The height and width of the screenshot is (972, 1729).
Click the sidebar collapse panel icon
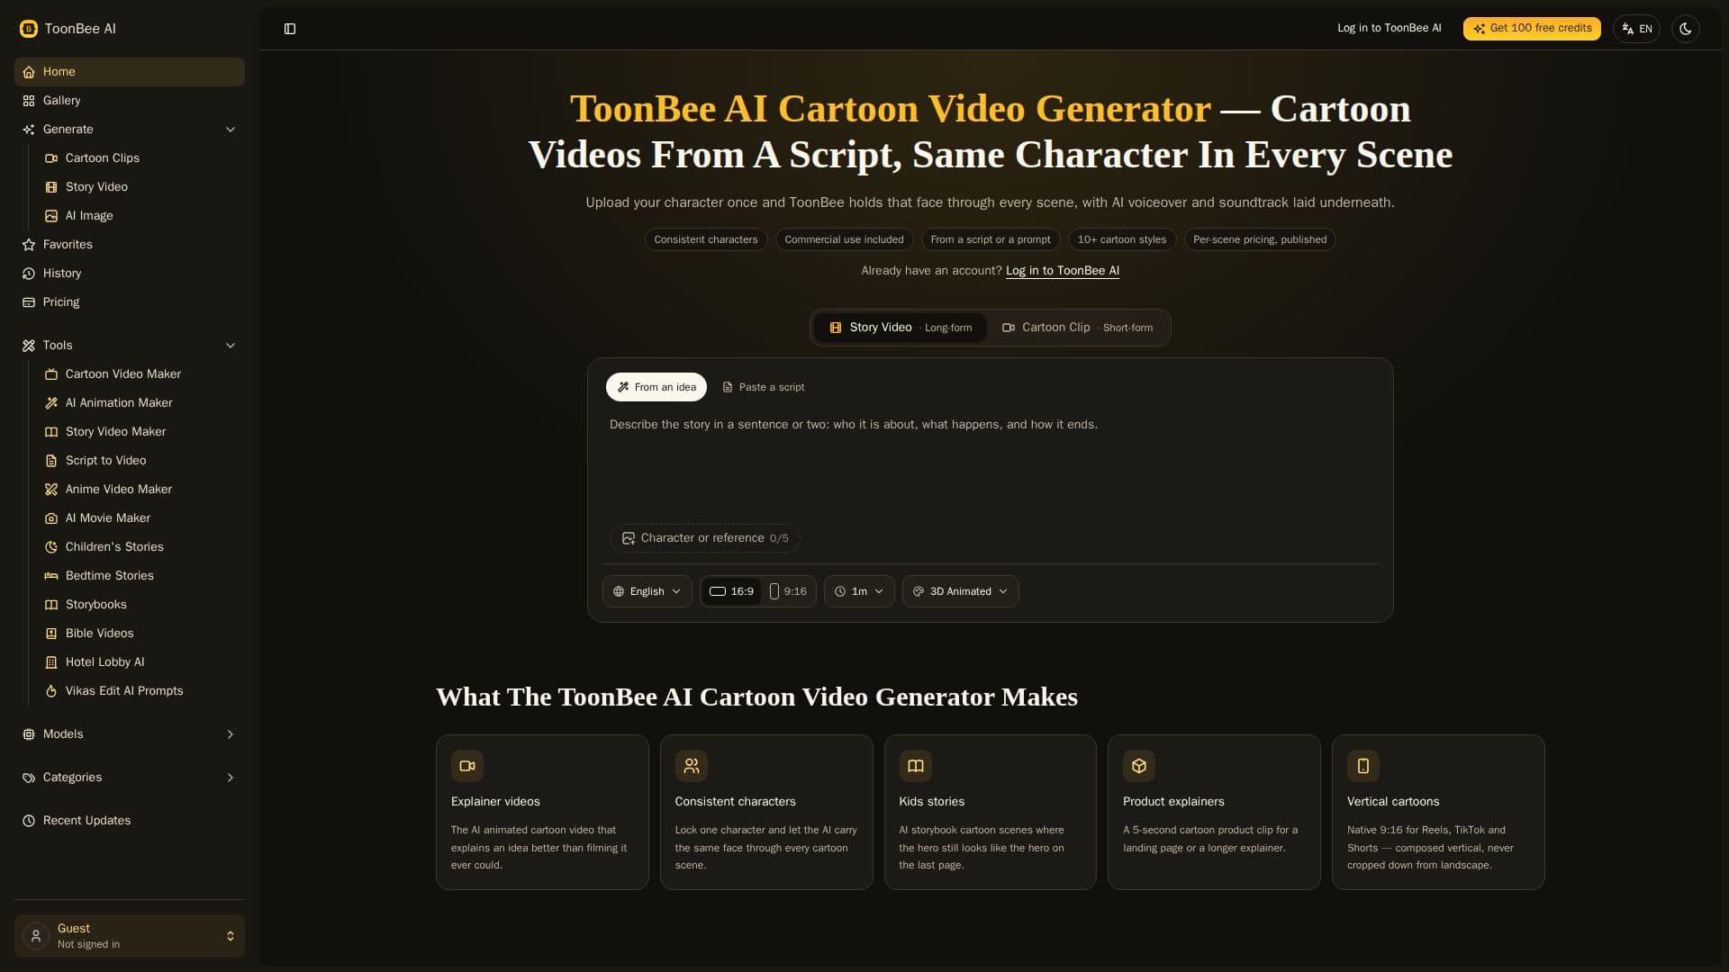(290, 29)
